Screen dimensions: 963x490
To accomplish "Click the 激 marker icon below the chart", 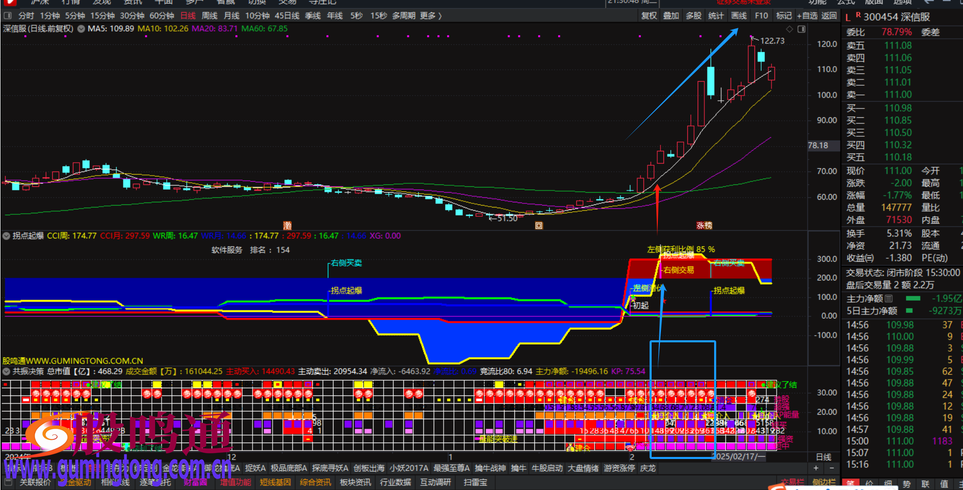I will (288, 226).
